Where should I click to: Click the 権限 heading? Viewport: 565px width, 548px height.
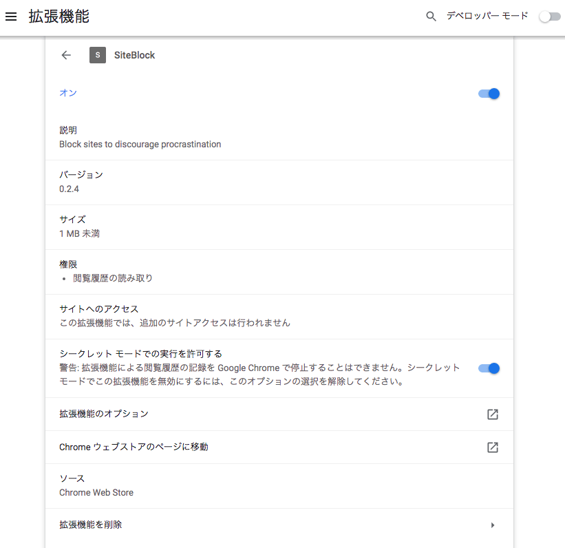click(68, 264)
